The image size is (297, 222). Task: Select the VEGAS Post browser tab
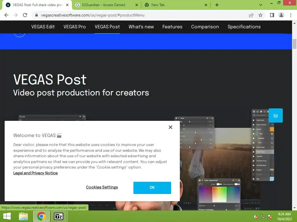pos(37,5)
